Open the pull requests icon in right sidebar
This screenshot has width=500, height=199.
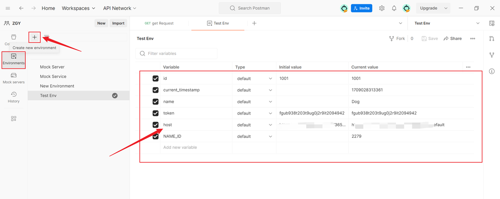[x=492, y=39]
